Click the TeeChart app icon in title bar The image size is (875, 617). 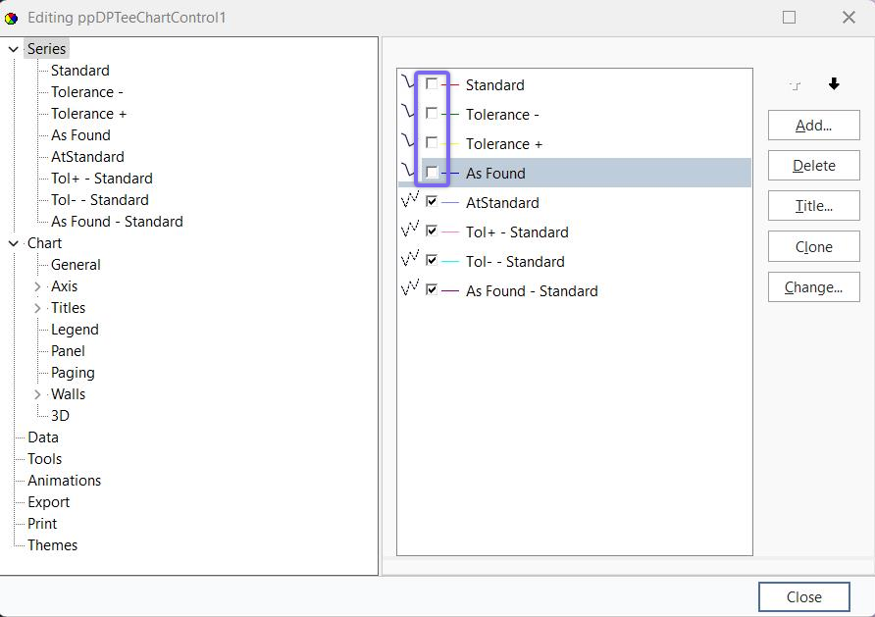[12, 18]
